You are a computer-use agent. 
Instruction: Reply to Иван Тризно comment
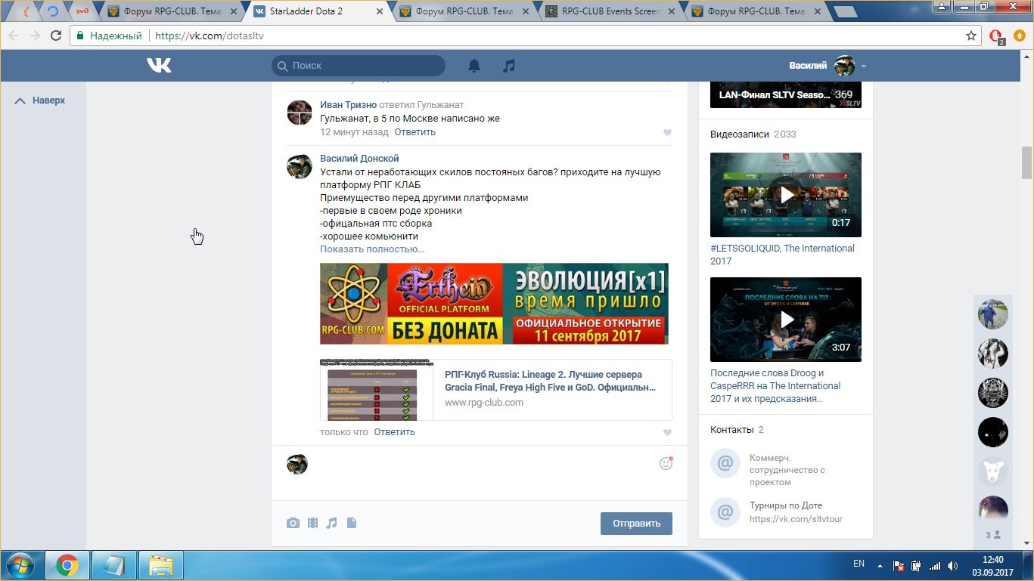point(415,132)
